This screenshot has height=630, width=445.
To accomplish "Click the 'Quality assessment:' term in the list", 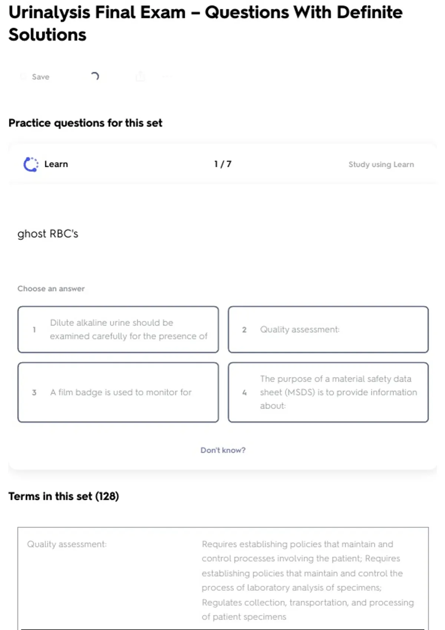I will point(67,544).
